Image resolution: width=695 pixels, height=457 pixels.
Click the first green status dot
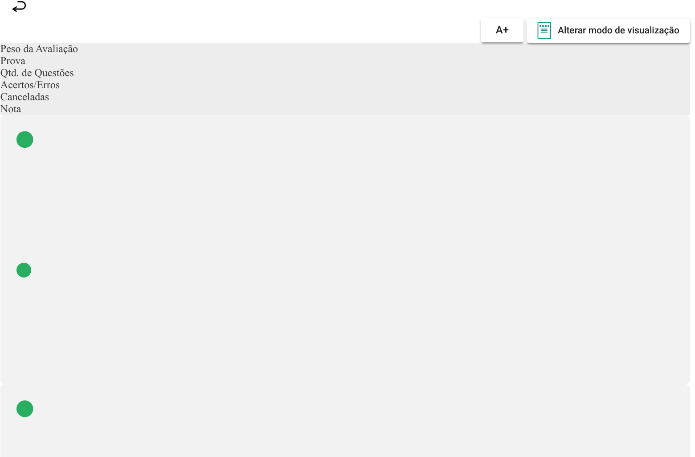tap(25, 139)
